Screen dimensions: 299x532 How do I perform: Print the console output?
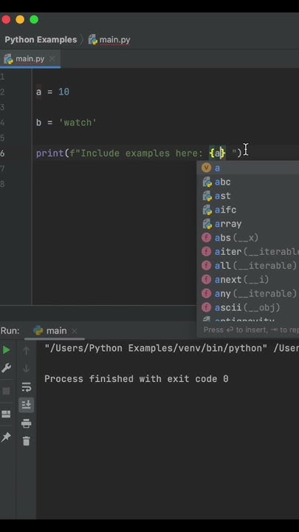pos(27,423)
